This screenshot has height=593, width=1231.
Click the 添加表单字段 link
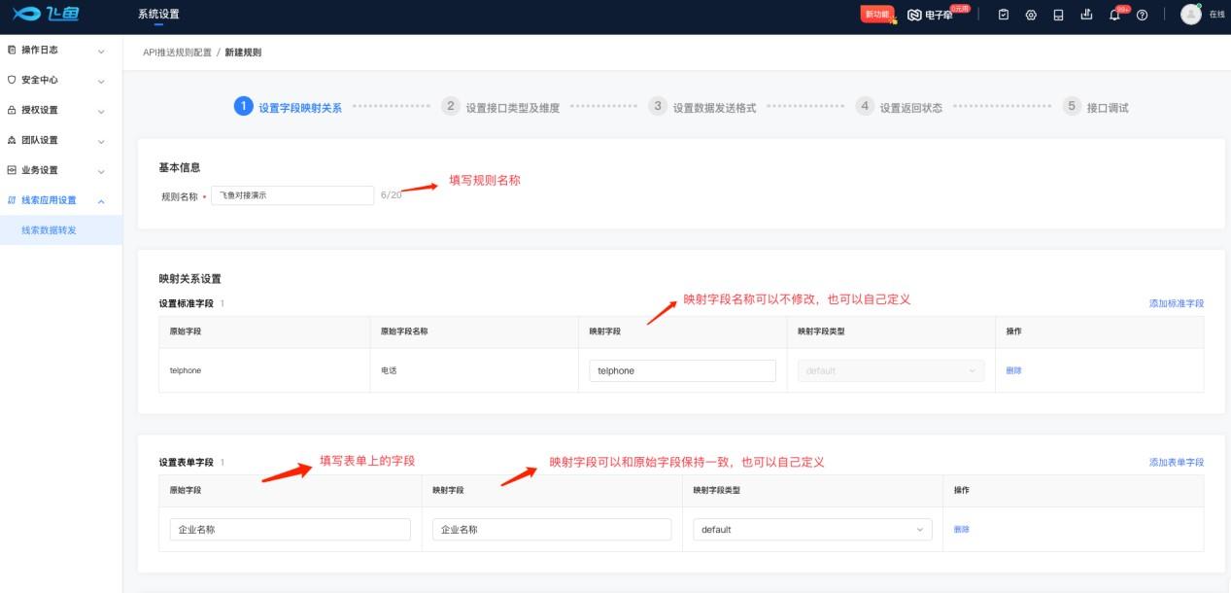click(x=1176, y=463)
